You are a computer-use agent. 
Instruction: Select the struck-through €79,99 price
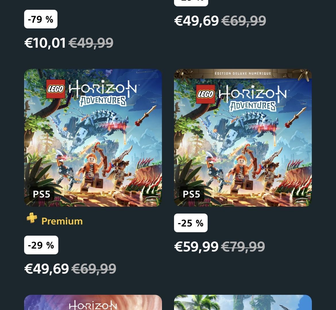click(243, 247)
